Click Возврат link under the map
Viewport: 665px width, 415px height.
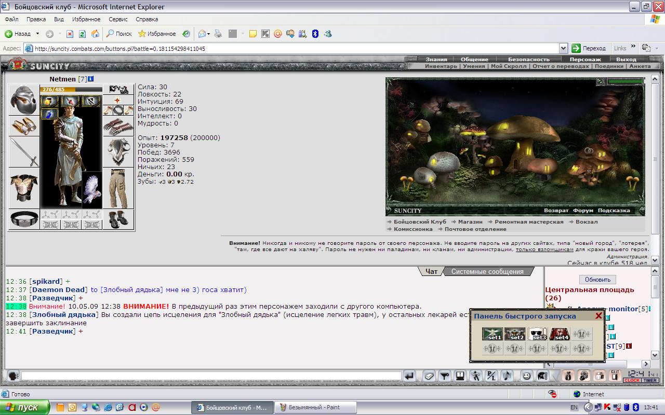[556, 211]
